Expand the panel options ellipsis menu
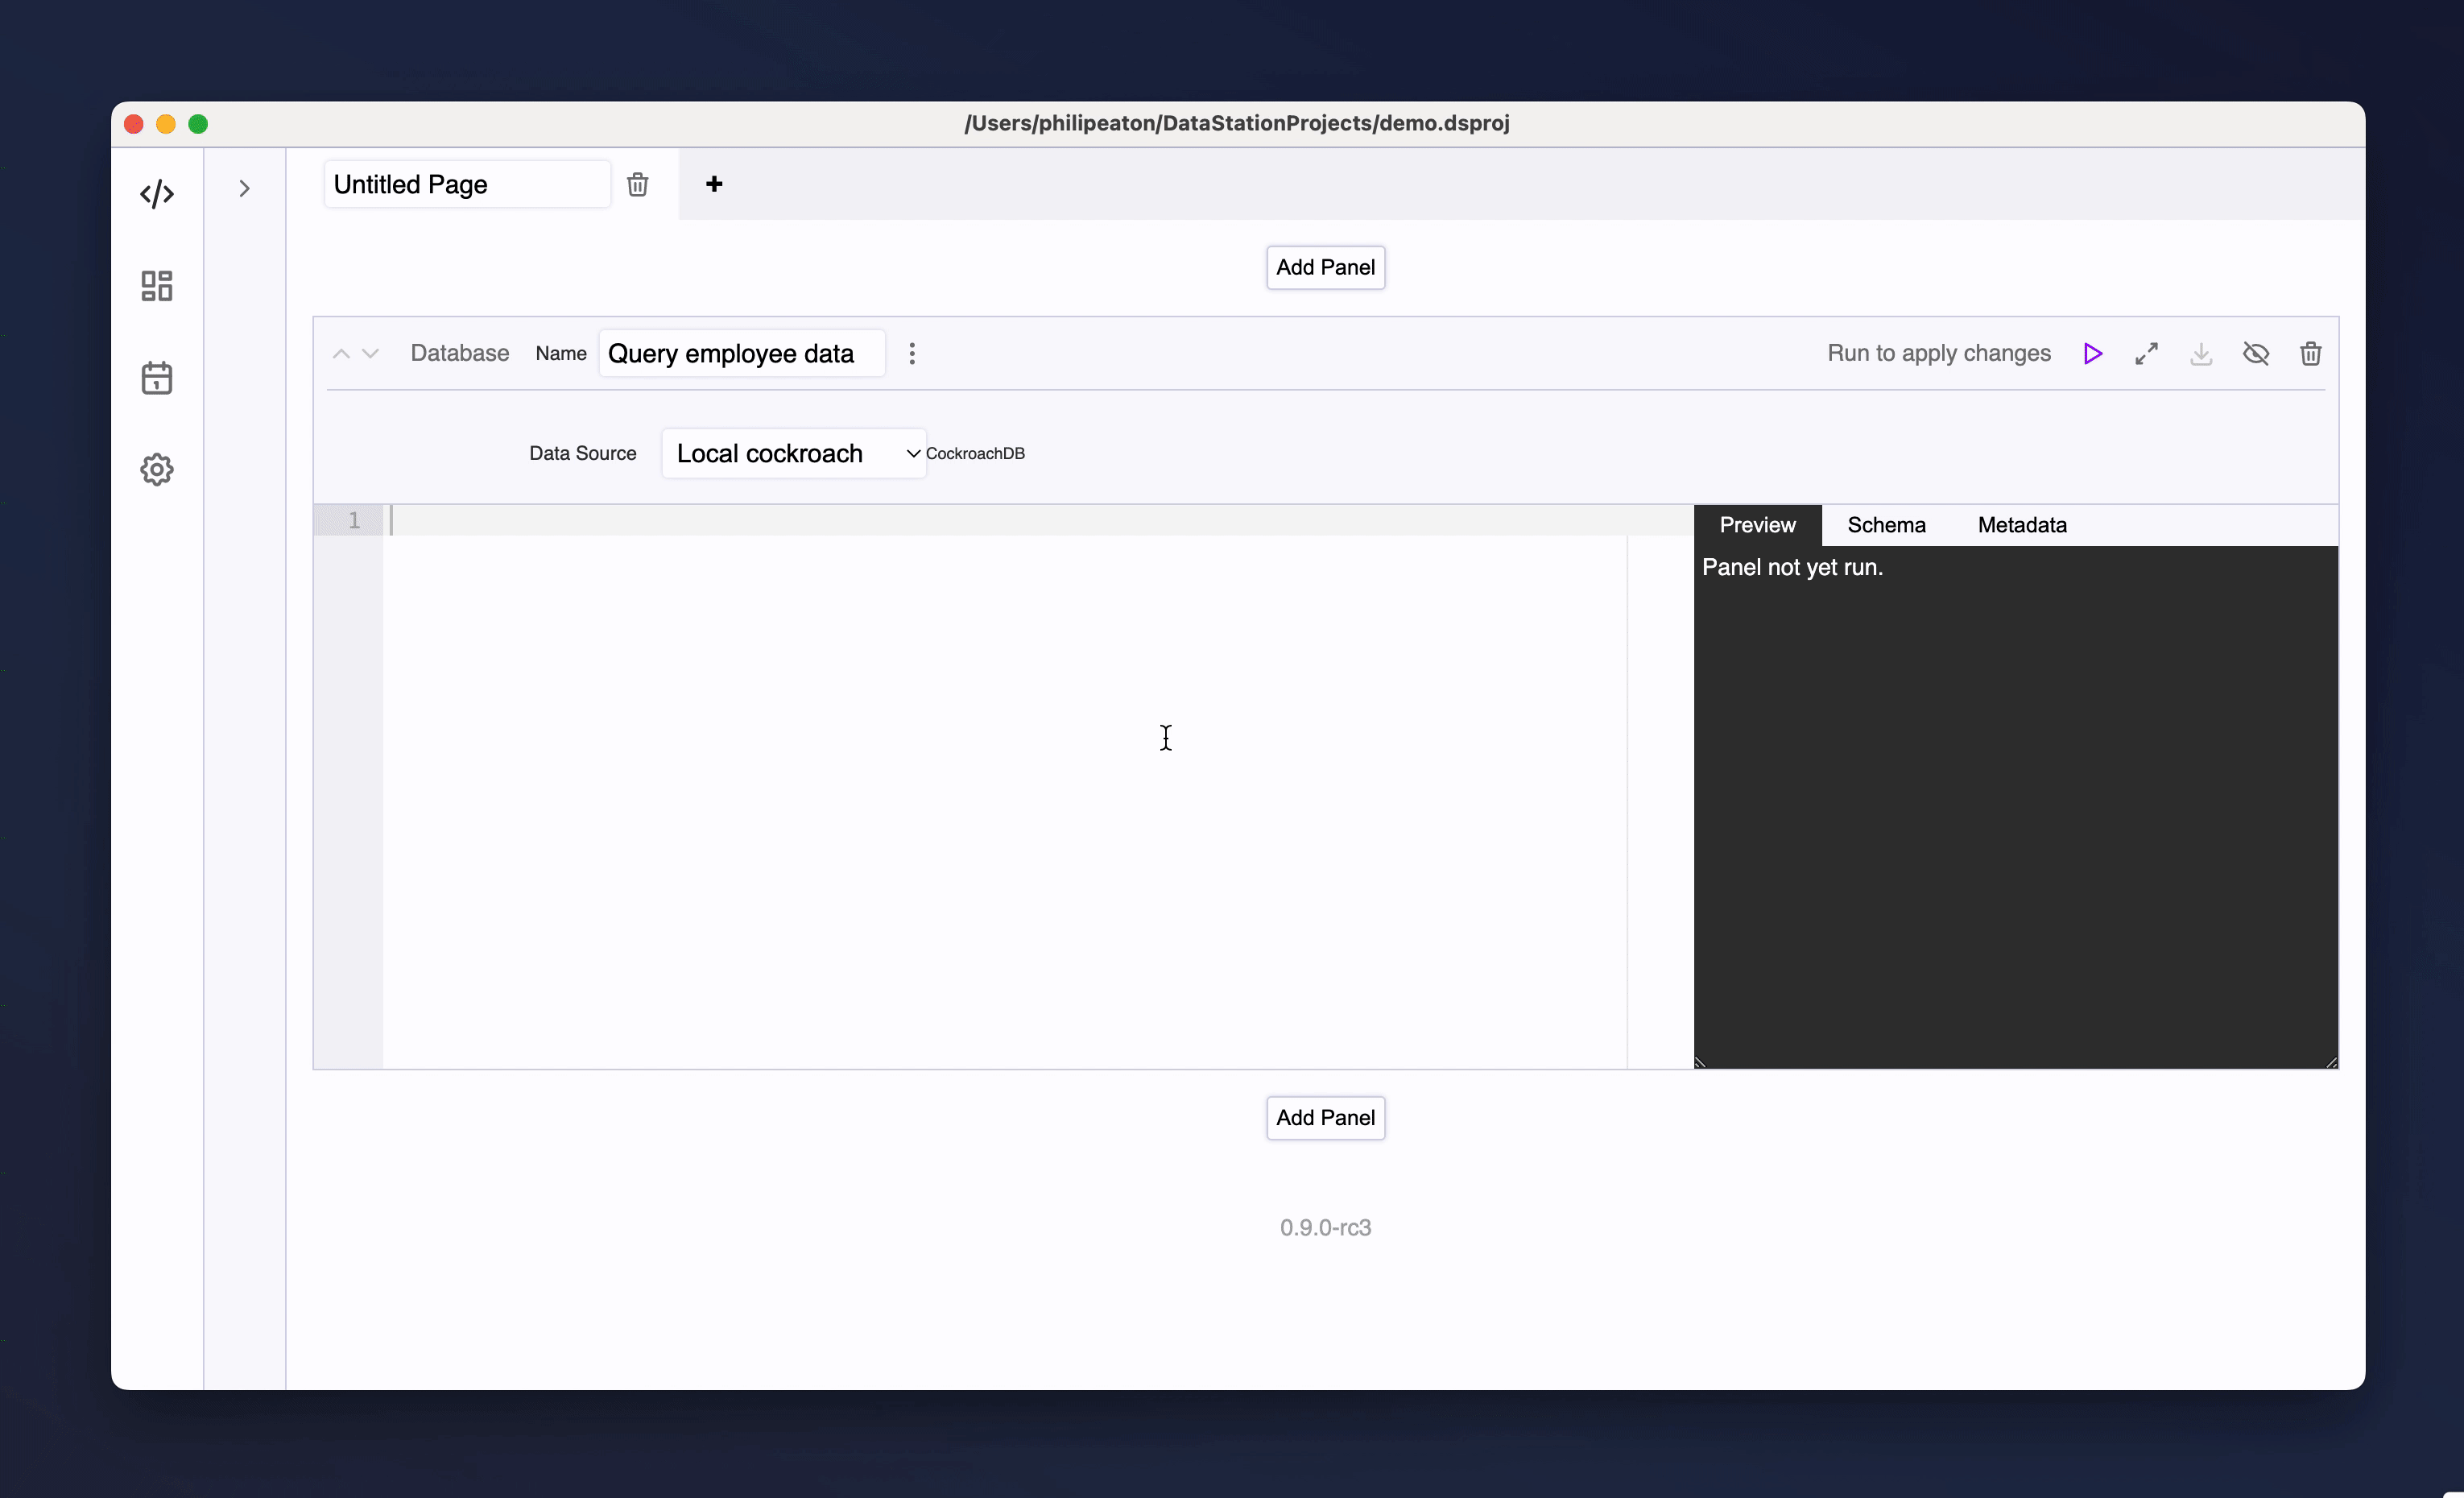Viewport: 2464px width, 1498px height. [x=912, y=352]
